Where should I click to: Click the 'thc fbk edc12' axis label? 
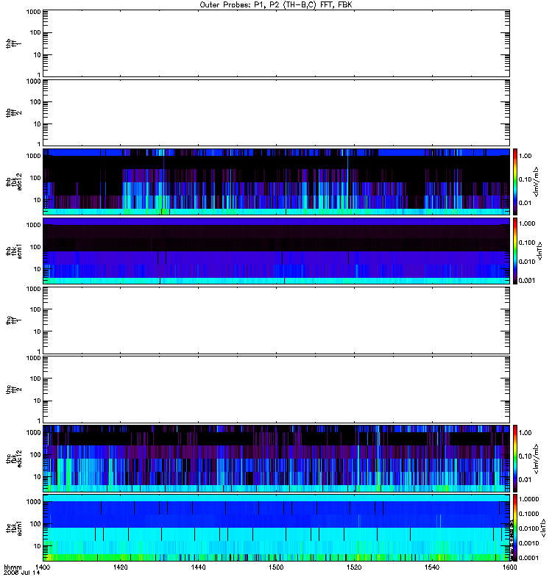coord(14,459)
